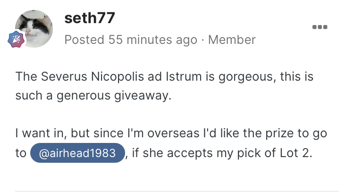
Task: Click the horizontal divider below the post
Action: 177,191
